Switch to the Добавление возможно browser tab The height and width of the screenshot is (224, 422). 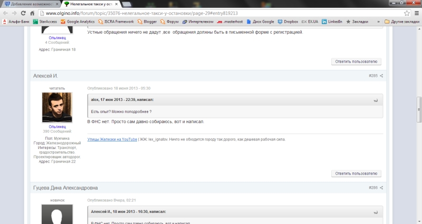[29, 4]
